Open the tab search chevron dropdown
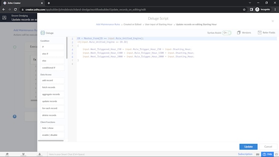The height and width of the screenshot is (157, 279). click(250, 3)
